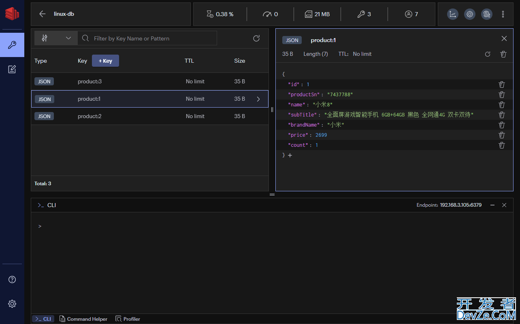The width and height of the screenshot is (520, 324).
Task: Remove the "count" field with its trash icon
Action: tap(502, 145)
